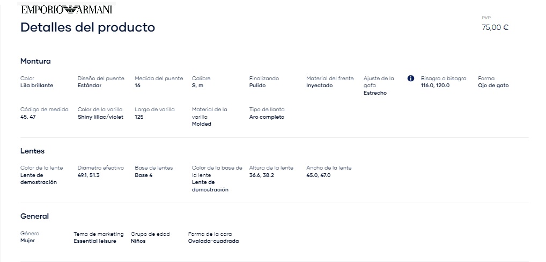Click the General section heading
The height and width of the screenshot is (262, 546).
pyautogui.click(x=34, y=216)
